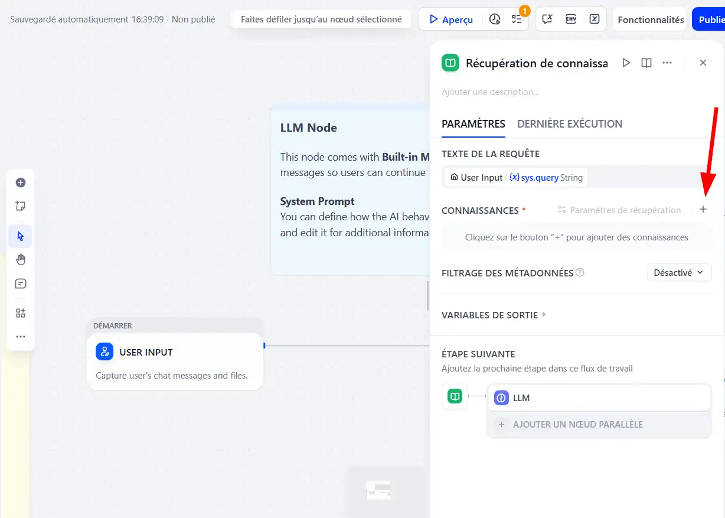The image size is (725, 518).
Task: Click the LLM Node note card
Action: tap(351, 190)
